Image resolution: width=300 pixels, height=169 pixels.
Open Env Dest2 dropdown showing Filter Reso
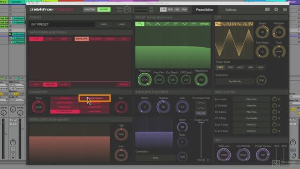251,99
